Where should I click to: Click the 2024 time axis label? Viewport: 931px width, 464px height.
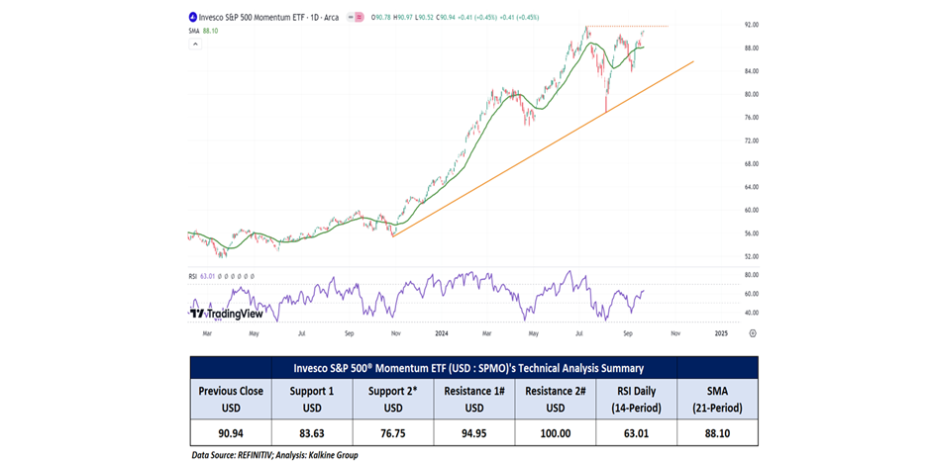click(441, 333)
